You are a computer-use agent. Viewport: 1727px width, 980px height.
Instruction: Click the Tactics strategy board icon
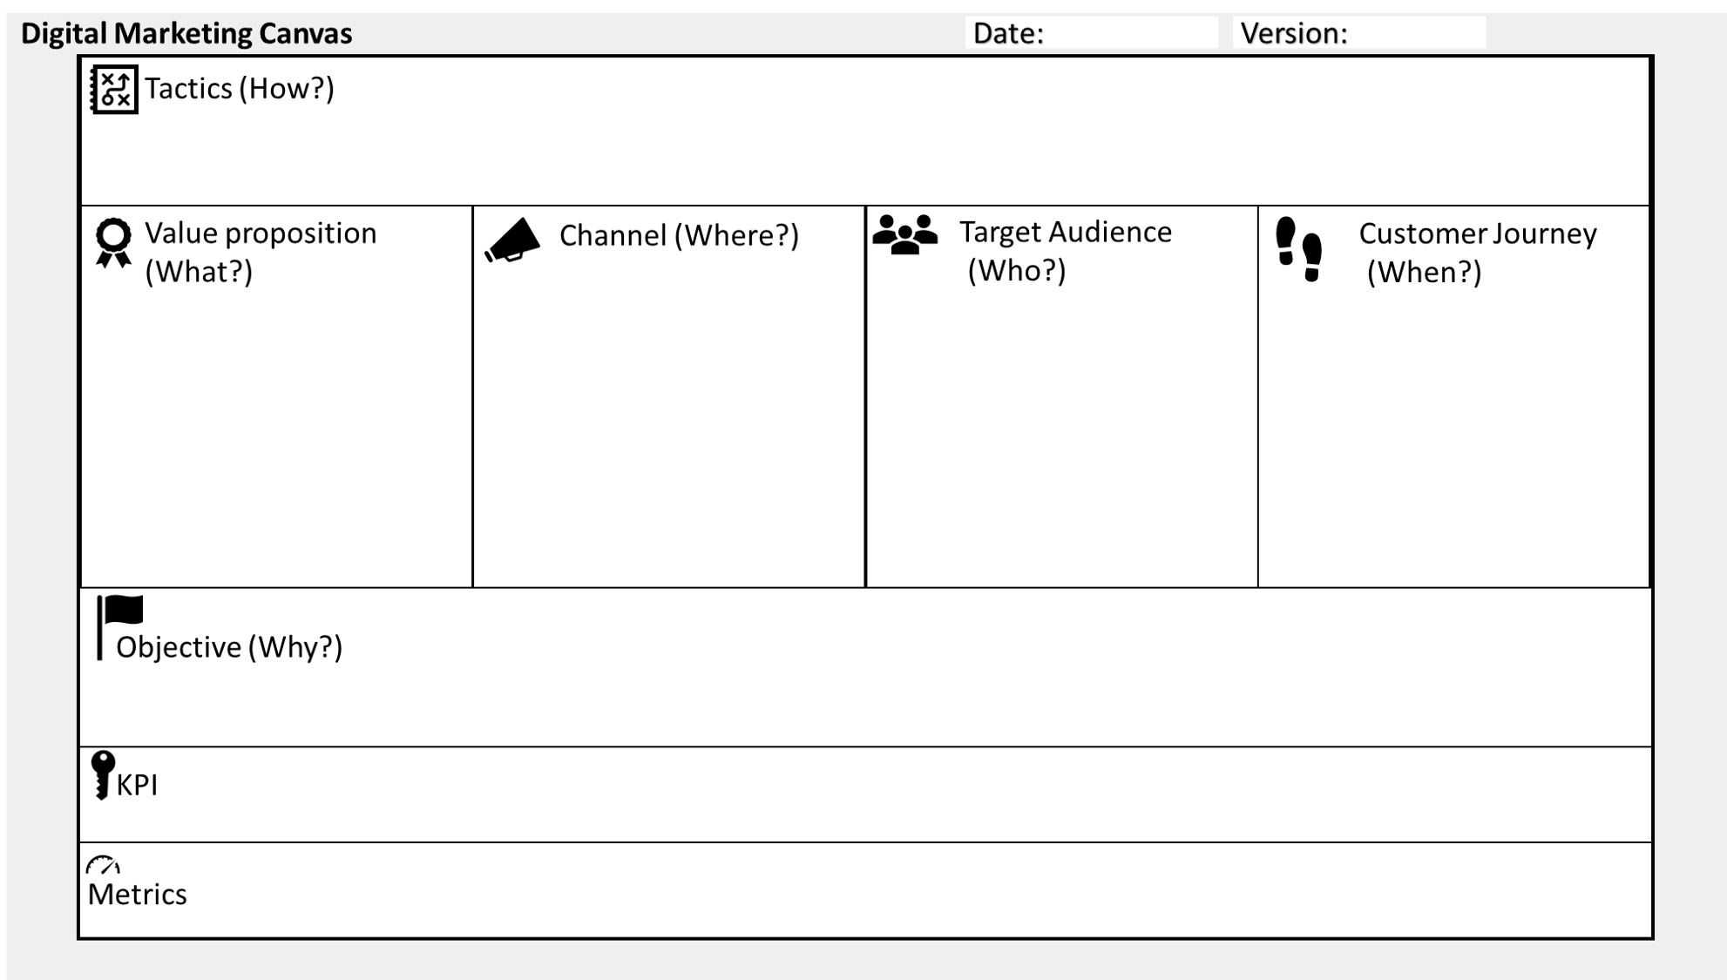click(114, 89)
